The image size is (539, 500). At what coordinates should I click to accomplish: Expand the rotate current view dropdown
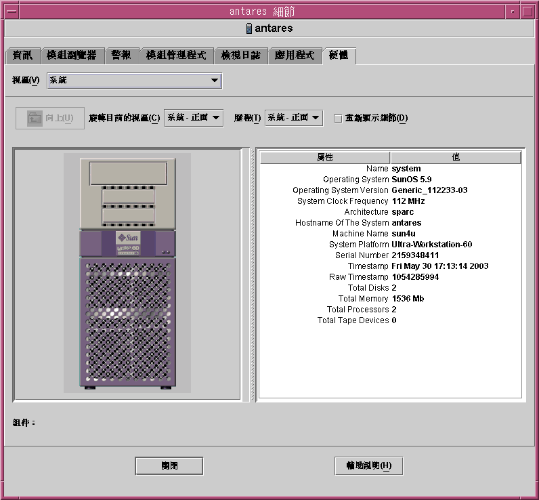coord(194,118)
